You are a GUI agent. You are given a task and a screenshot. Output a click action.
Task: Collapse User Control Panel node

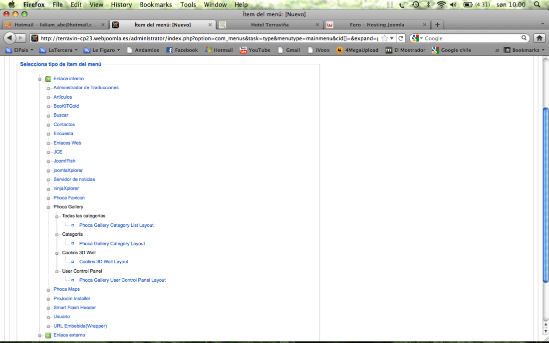click(57, 272)
